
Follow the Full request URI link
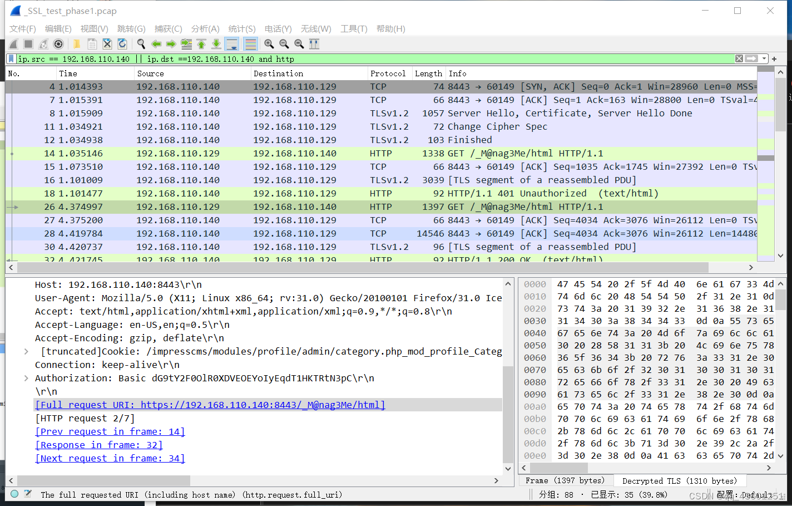210,405
